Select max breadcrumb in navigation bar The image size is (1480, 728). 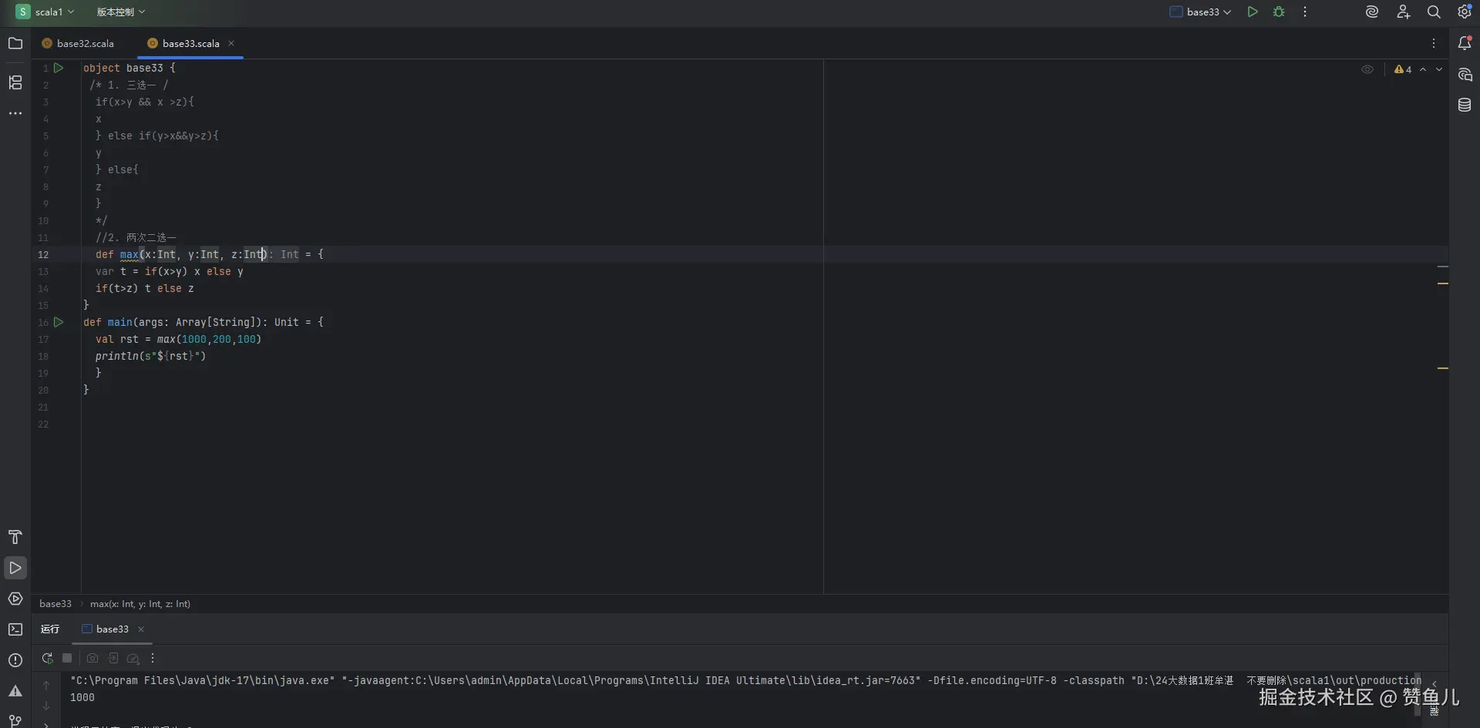[140, 604]
